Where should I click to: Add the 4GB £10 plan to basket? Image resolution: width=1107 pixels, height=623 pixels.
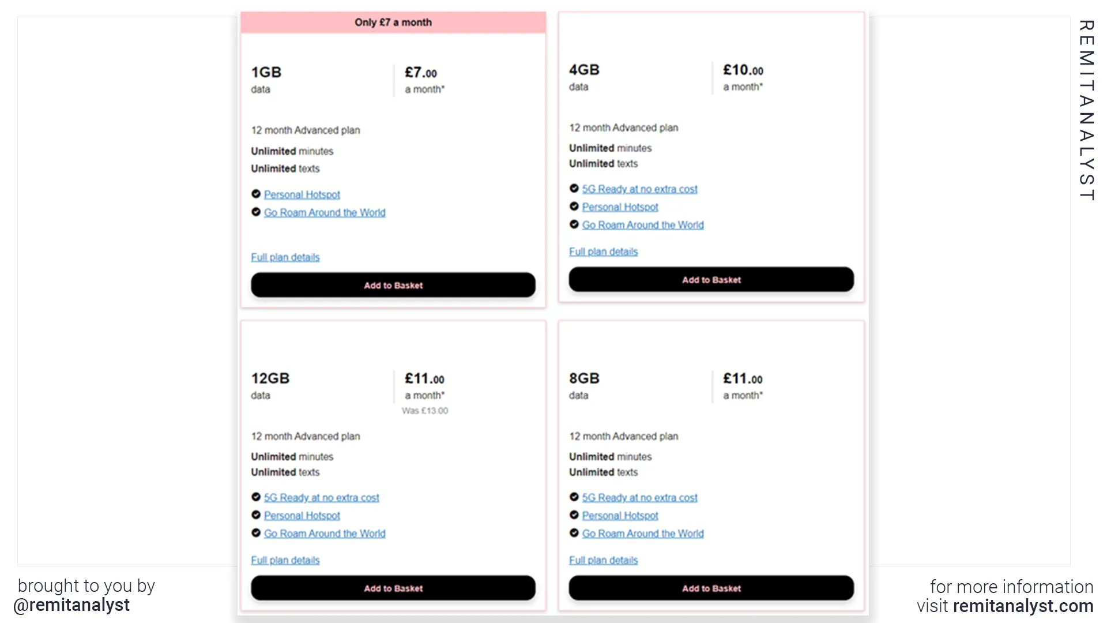point(711,279)
